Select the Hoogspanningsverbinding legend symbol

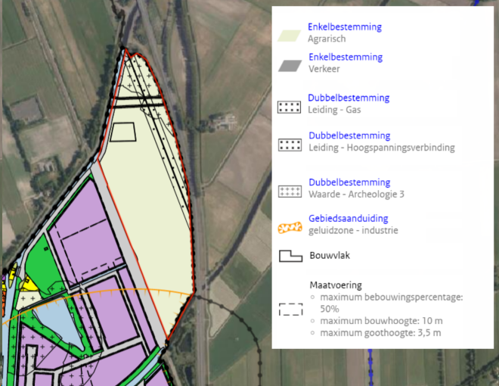(289, 144)
